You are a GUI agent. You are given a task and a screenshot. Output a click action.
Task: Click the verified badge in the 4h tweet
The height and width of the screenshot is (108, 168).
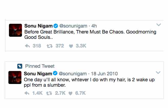56,26
